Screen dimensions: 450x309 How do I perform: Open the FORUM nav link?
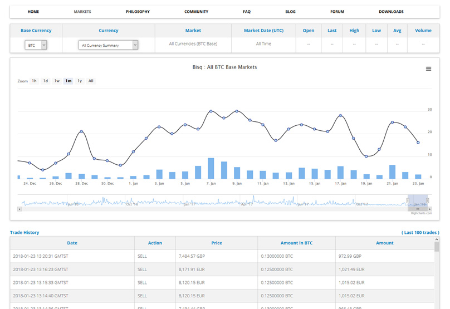click(x=337, y=12)
